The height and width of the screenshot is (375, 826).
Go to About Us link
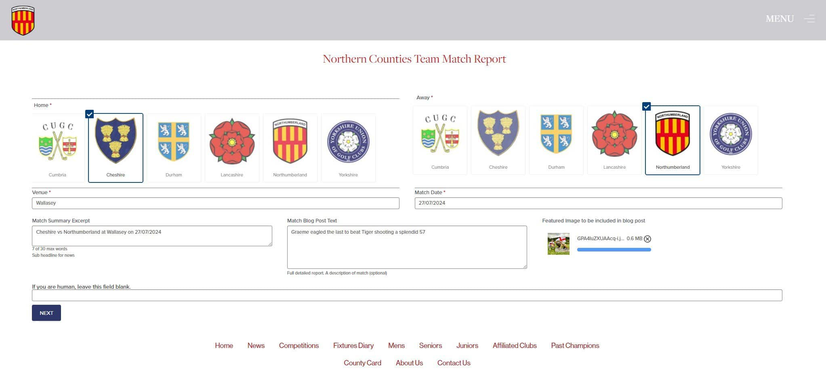pyautogui.click(x=409, y=363)
